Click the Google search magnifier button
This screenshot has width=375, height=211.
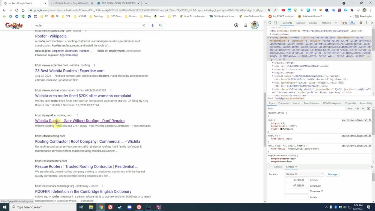[x=160, y=25]
